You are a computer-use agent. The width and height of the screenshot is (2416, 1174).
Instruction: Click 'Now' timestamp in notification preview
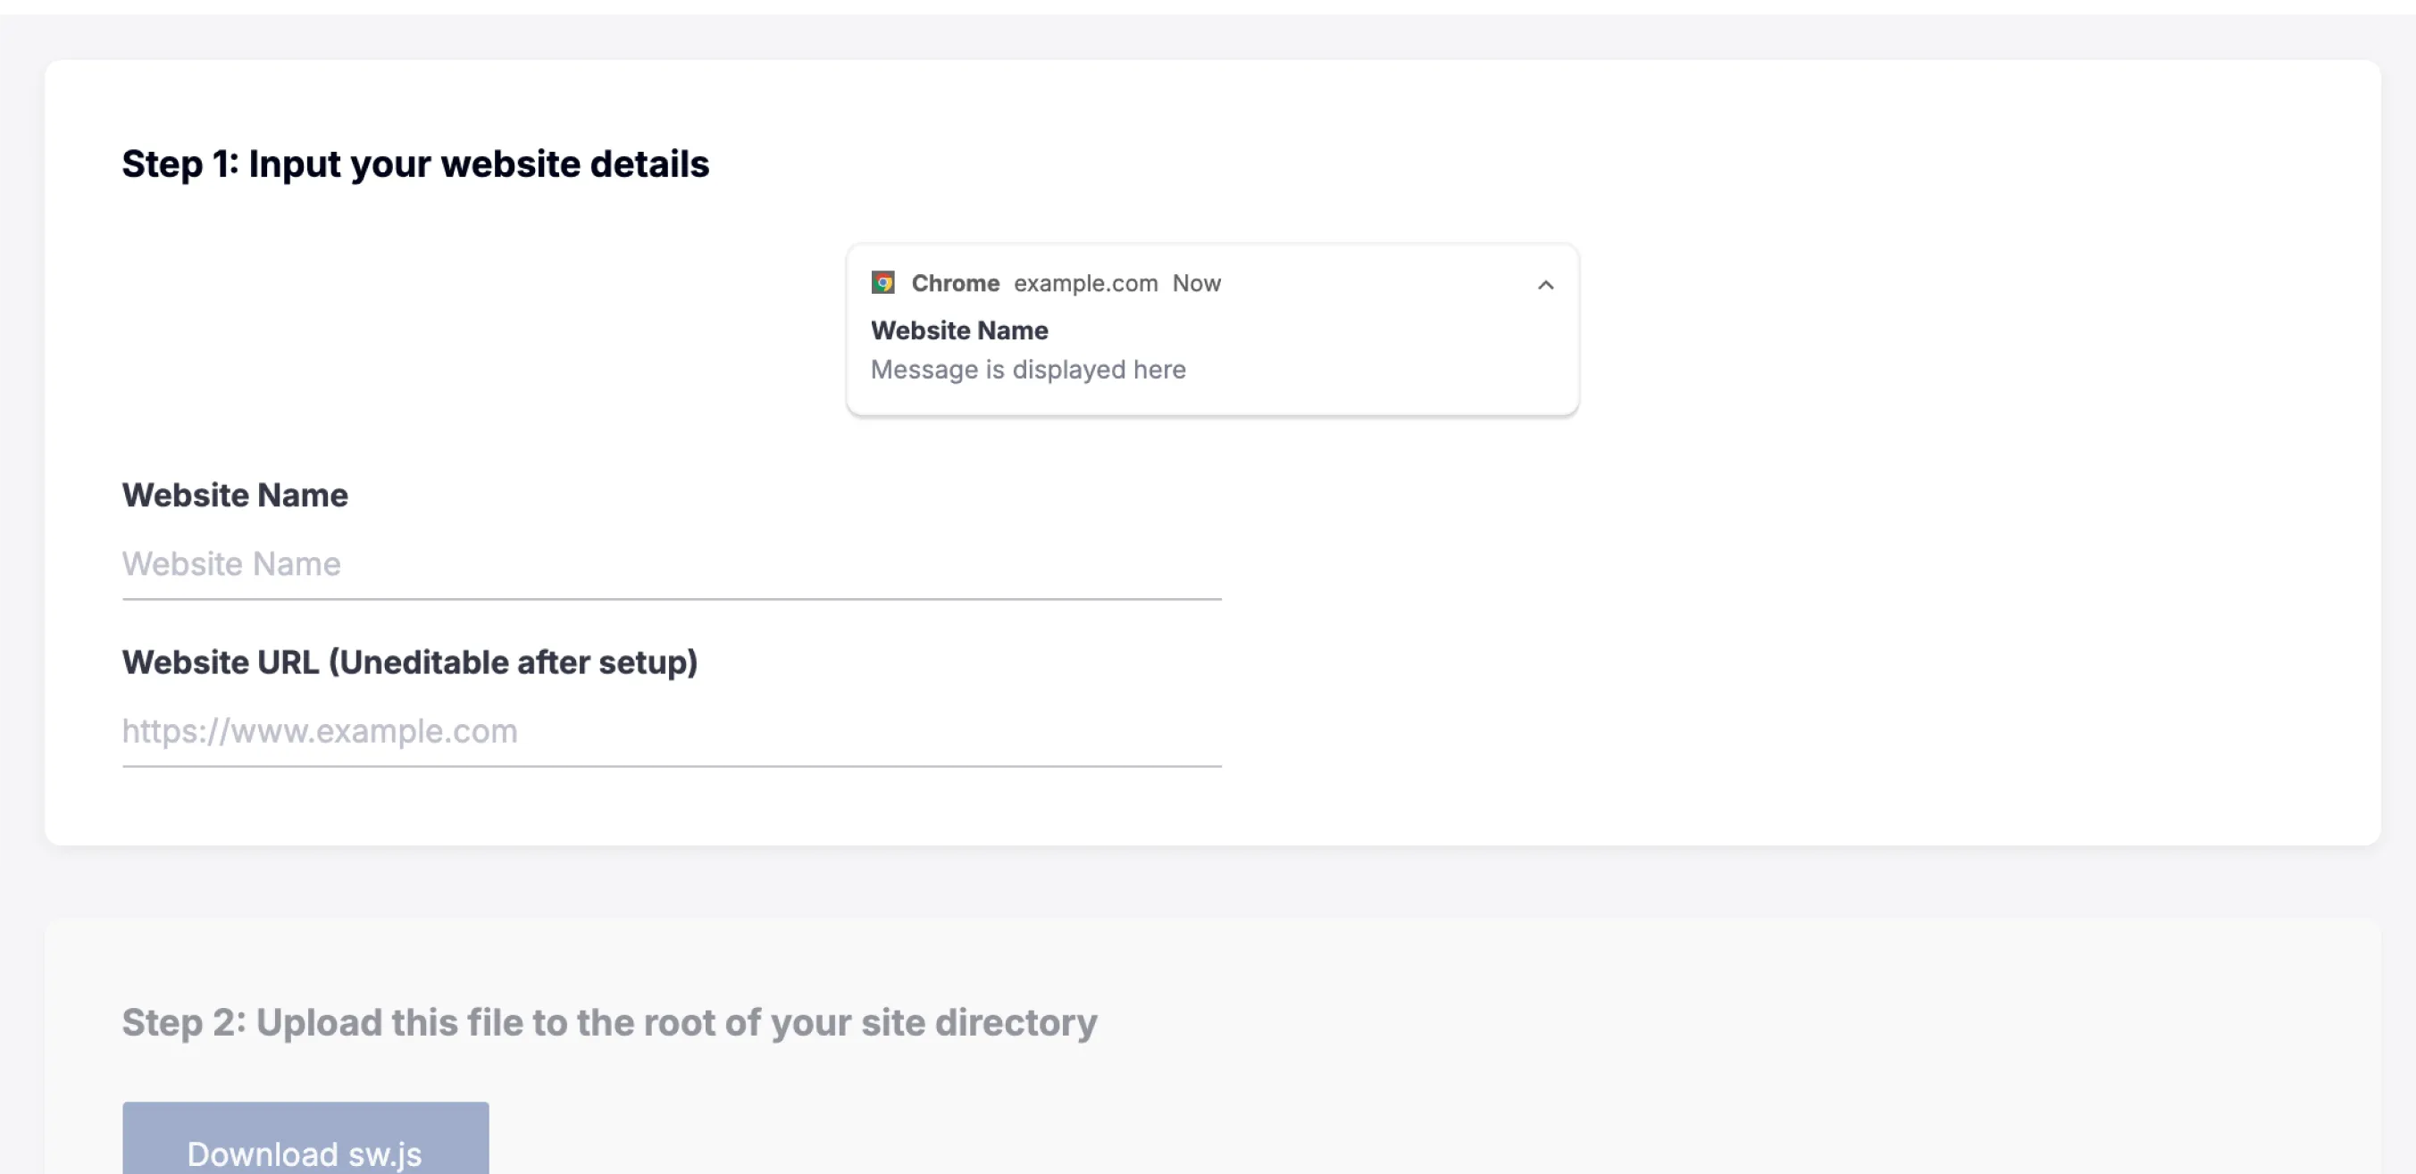[1196, 283]
